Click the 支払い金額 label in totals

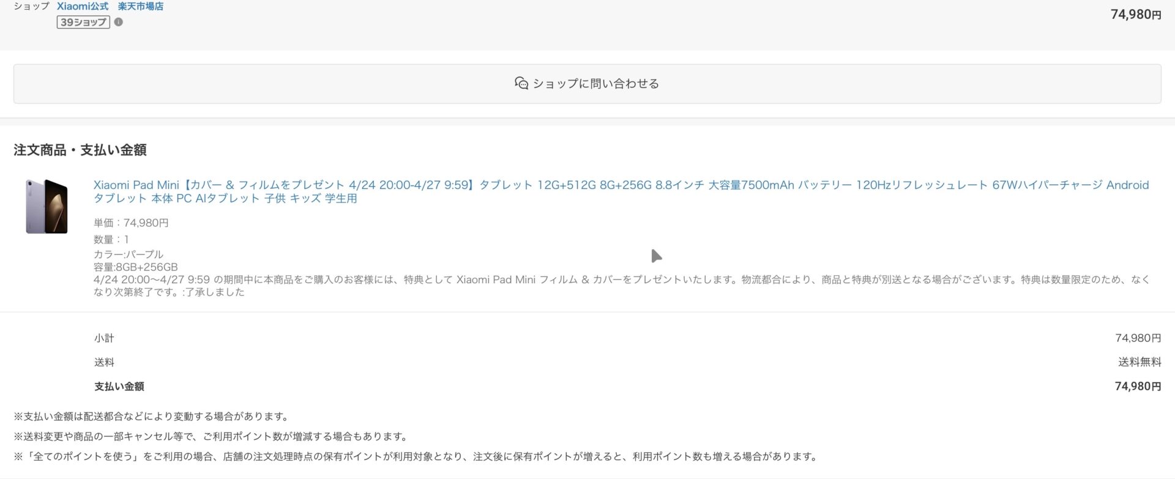pyautogui.click(x=119, y=387)
